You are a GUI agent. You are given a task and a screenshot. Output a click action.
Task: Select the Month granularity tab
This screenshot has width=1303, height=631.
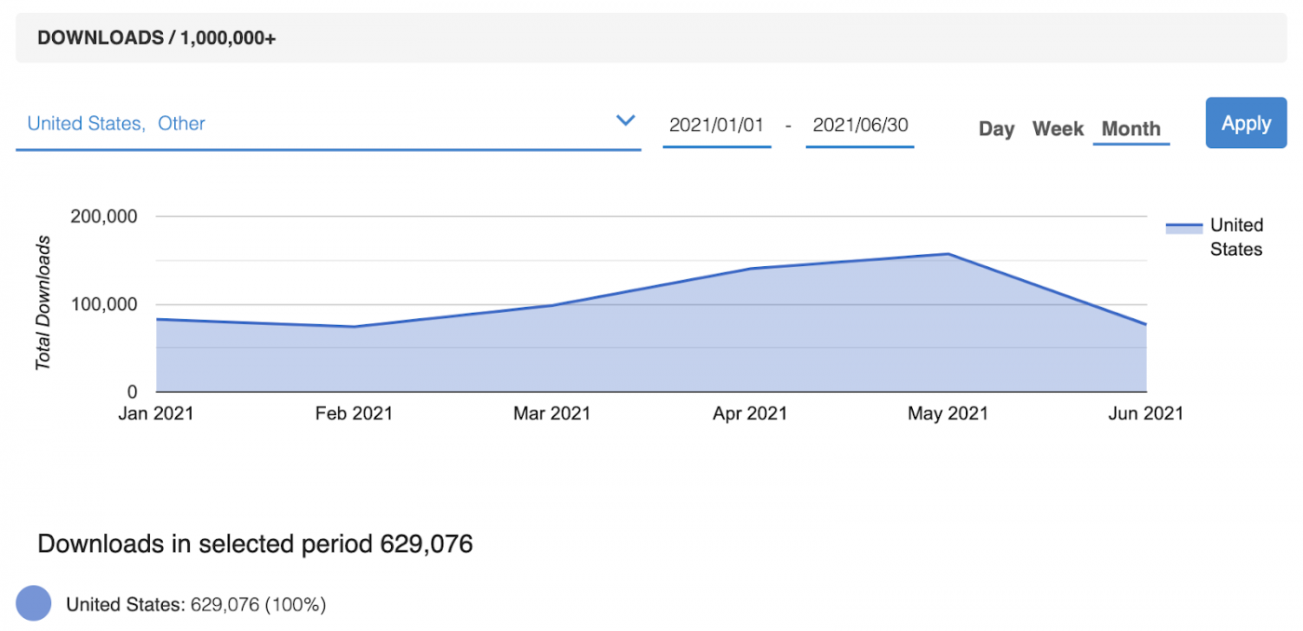(x=1131, y=129)
